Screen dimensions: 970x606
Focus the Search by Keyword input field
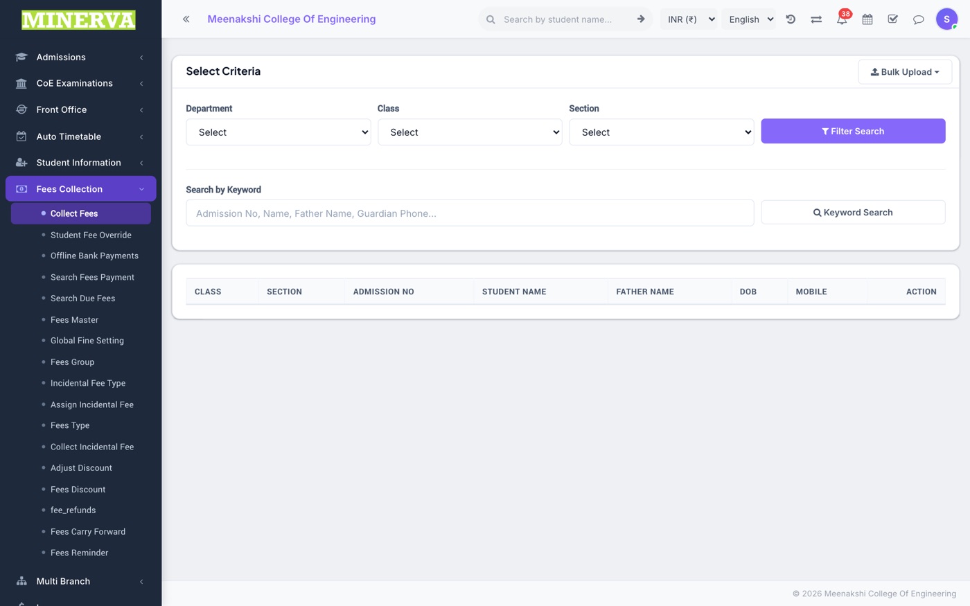point(470,213)
